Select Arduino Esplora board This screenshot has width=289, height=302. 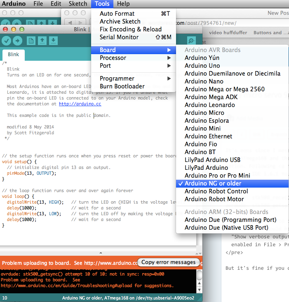[x=232, y=121]
